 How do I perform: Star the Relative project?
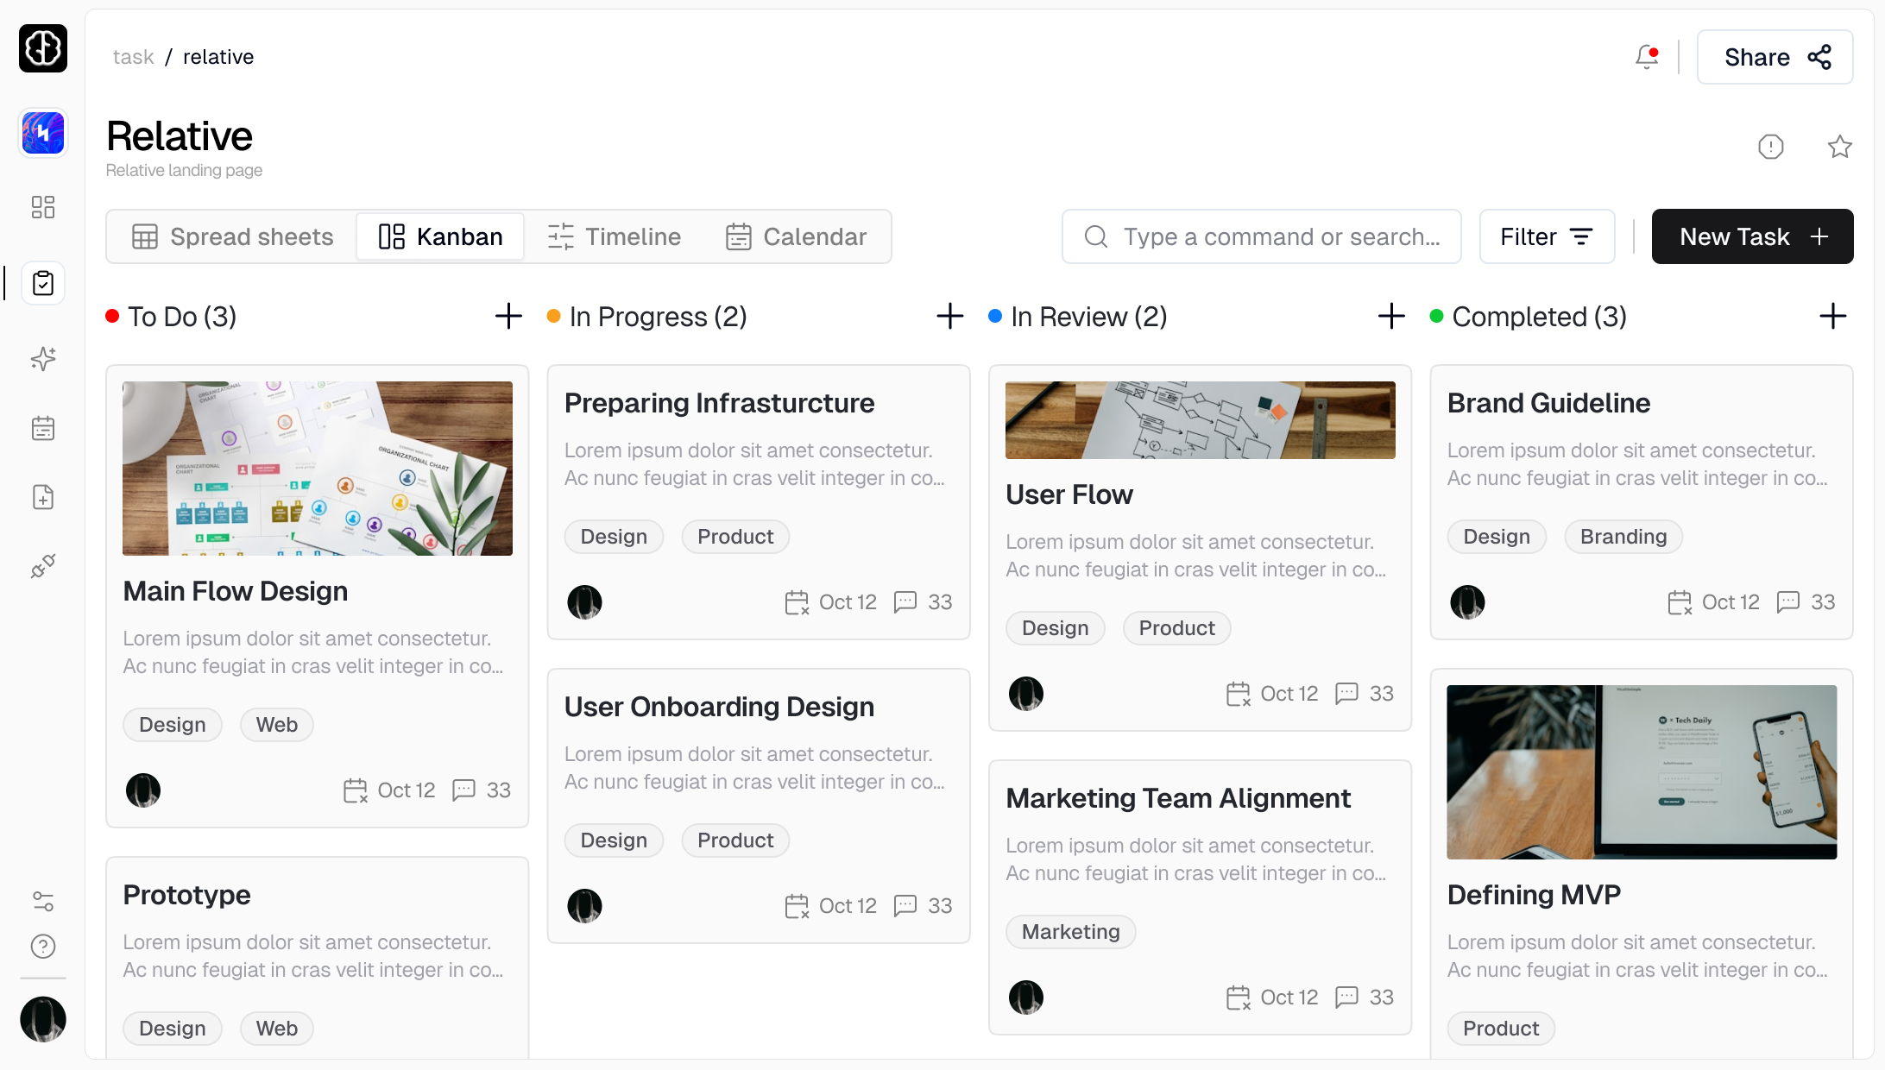(x=1839, y=146)
